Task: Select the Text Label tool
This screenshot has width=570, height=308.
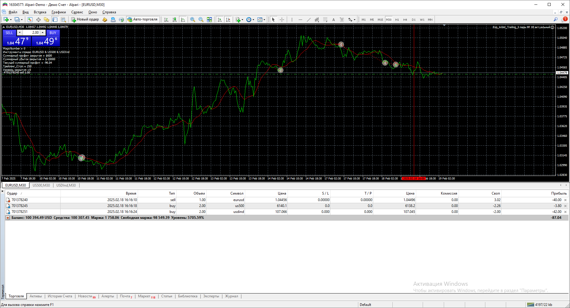Action: 342,20
